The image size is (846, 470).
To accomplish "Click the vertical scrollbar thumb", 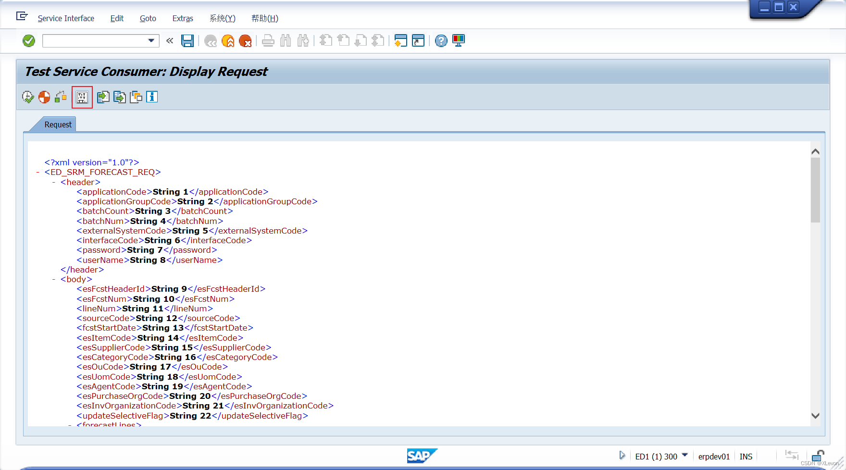I will (815, 190).
